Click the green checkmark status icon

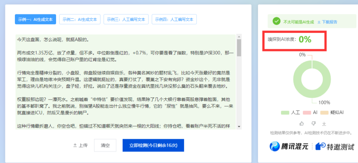276,22
